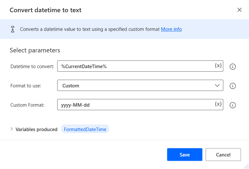Screen dimensions: 249x169
Task: Open the More info link
Action: point(171,29)
